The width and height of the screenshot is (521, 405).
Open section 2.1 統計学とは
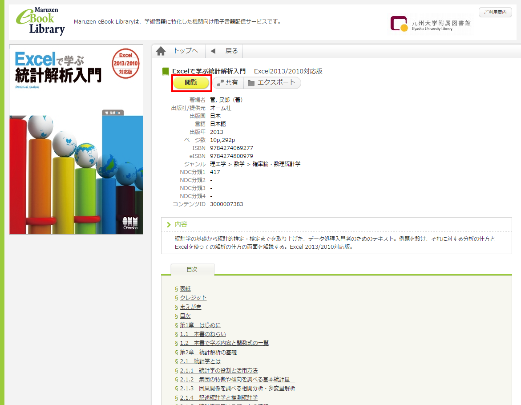(200, 361)
